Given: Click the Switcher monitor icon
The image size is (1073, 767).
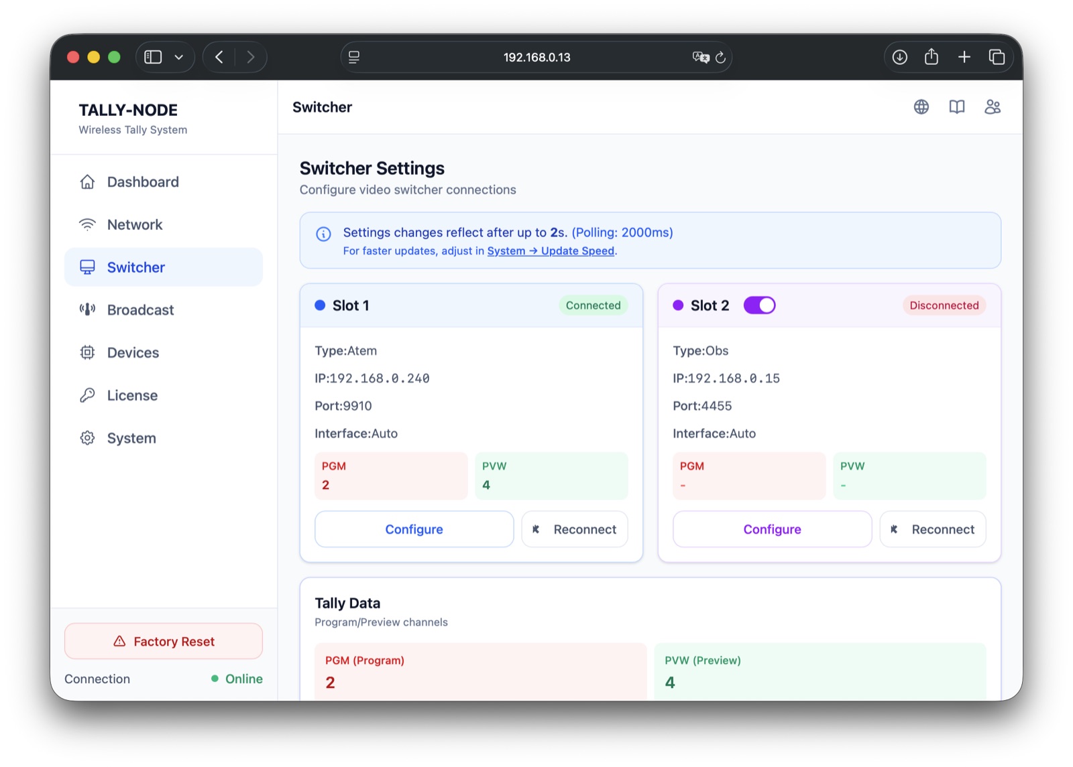Looking at the screenshot, I should (87, 267).
